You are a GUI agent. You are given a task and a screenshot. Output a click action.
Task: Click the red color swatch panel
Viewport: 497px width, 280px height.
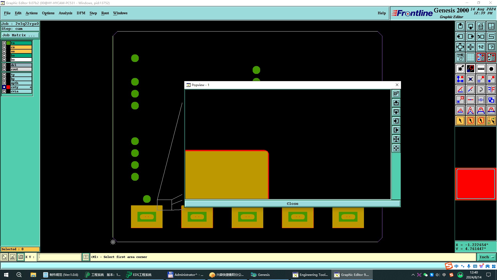(476, 184)
